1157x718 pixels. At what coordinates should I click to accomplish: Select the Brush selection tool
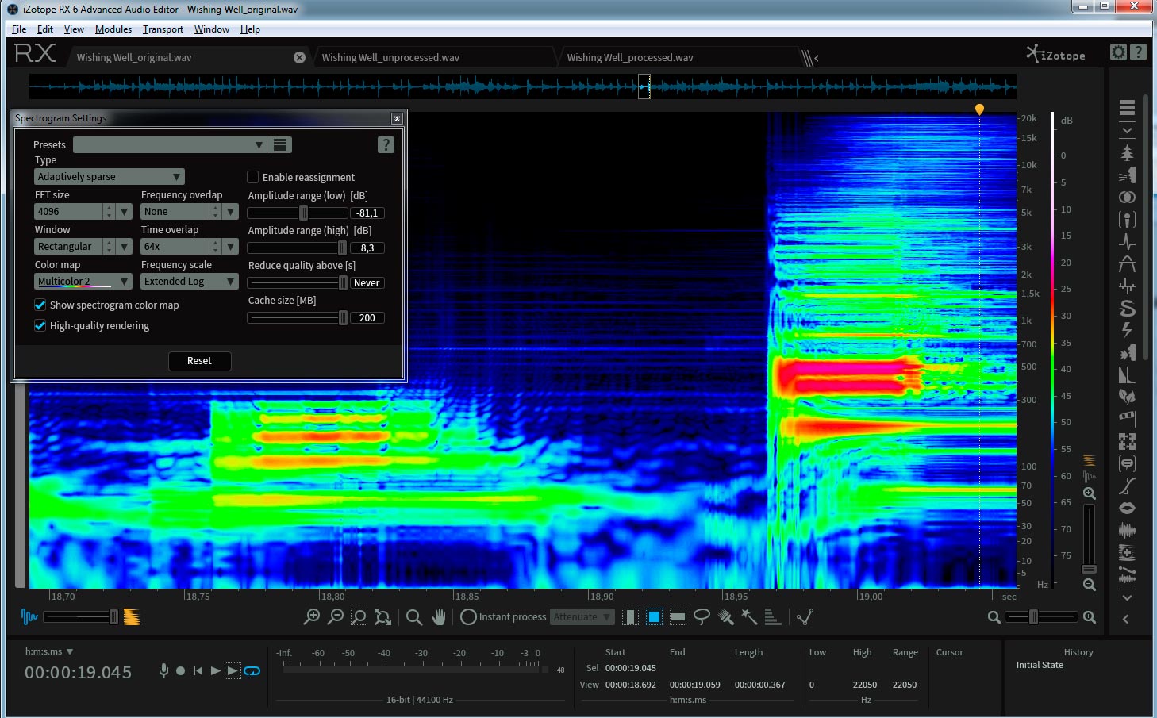click(725, 616)
